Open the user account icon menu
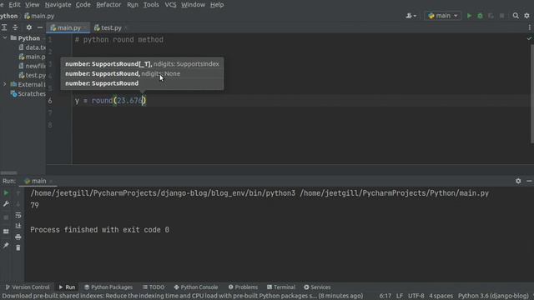Screen dimensions: 534x300 tap(411, 16)
